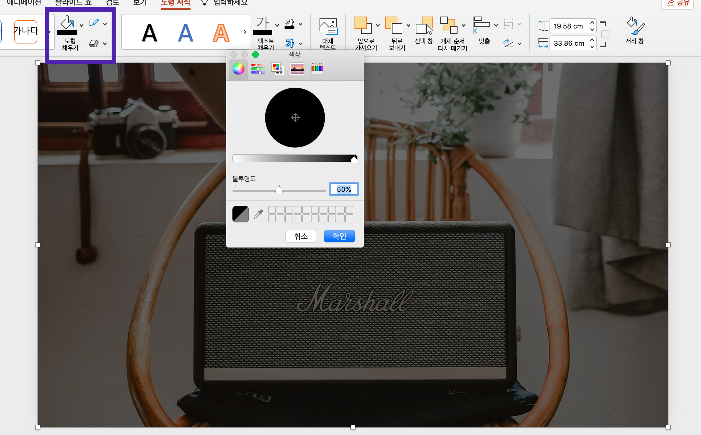Expand the Shape Fill dropdown arrow

pos(82,25)
